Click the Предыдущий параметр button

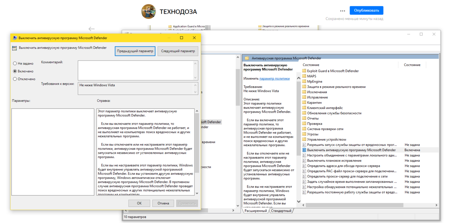(135, 51)
